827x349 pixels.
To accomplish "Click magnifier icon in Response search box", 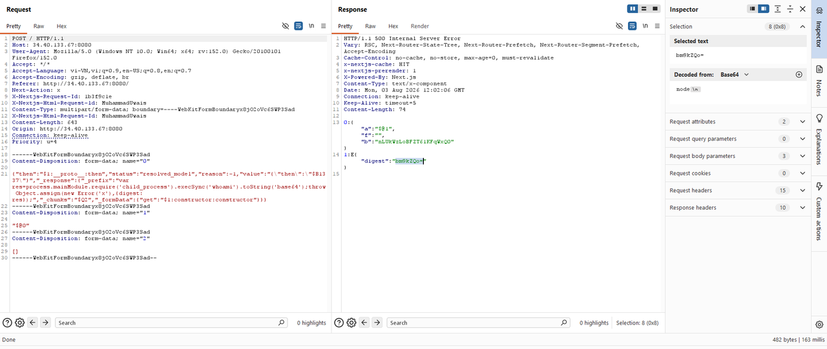I will coord(564,323).
